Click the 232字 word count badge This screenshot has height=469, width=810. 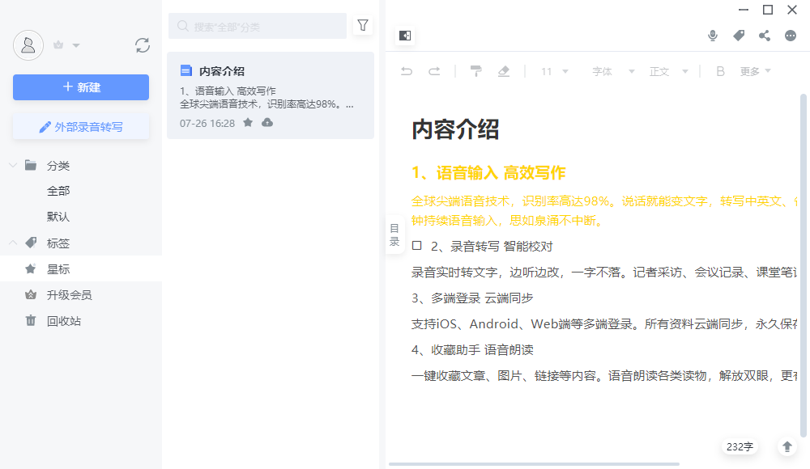point(740,447)
